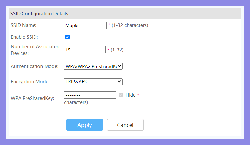Image resolution: width=250 pixels, height=145 pixels.
Task: Click the Encryption Mode label
Action: [x=30, y=82]
